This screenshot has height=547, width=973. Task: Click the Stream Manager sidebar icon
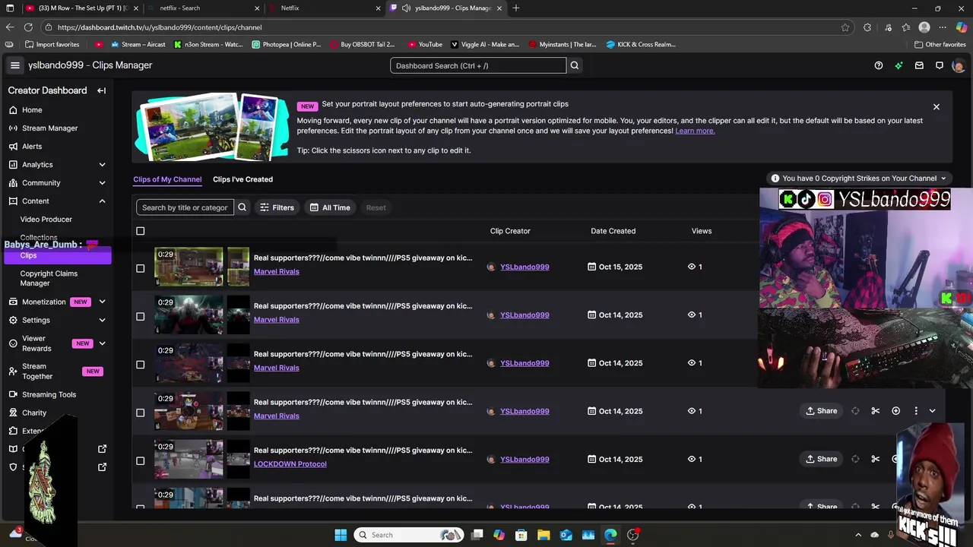(13, 128)
